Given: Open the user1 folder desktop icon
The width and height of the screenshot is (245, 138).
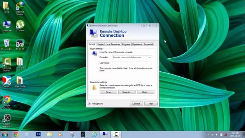Looking at the screenshot, I should point(7,7).
